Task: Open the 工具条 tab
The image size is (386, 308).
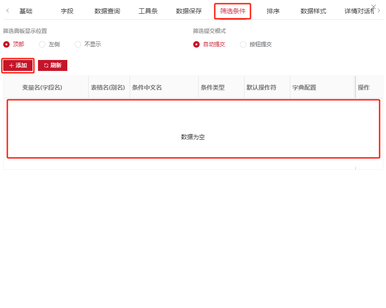Action: pyautogui.click(x=148, y=11)
